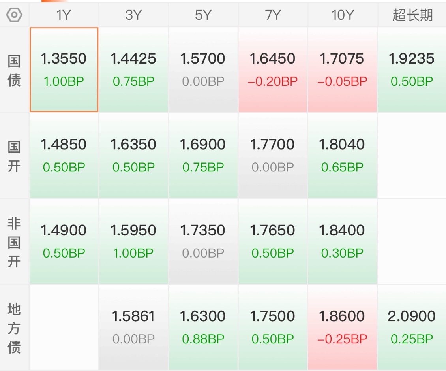Select the 国债 超长期 cell showing 1.9235
The height and width of the screenshot is (371, 446).
click(412, 70)
